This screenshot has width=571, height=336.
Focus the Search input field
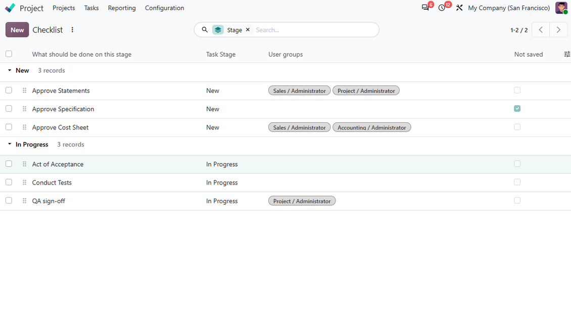coord(315,30)
